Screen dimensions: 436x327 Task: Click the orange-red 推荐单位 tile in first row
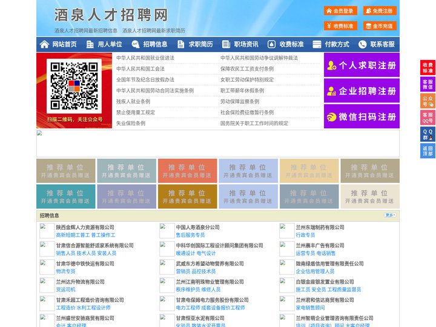tap(187, 171)
